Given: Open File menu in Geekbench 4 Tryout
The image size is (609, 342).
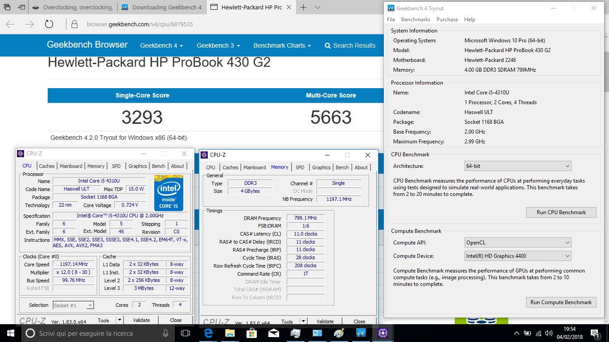Looking at the screenshot, I should 391,20.
